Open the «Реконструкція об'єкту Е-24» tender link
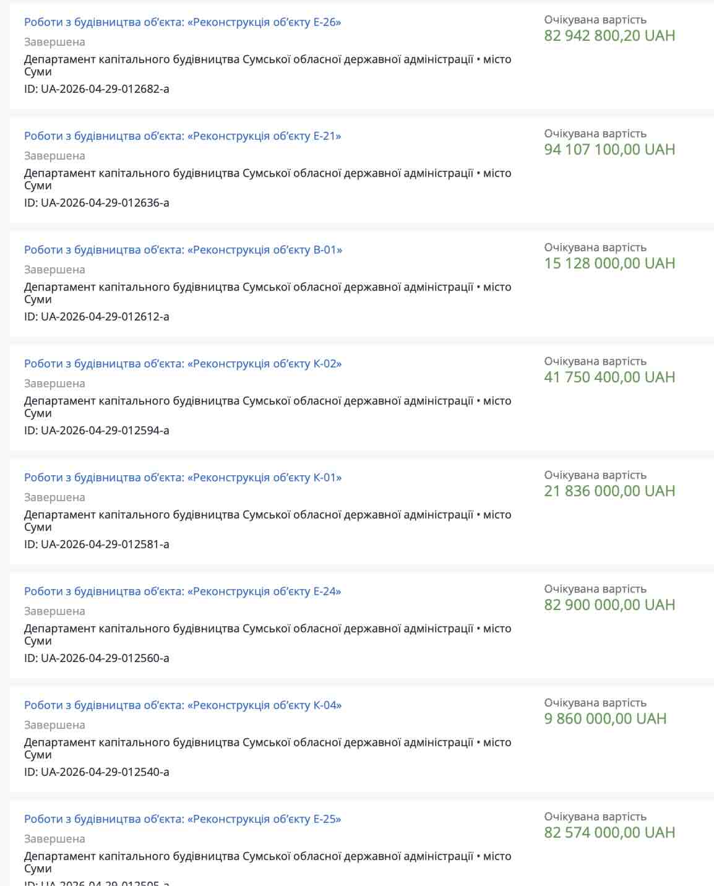This screenshot has width=714, height=886. pyautogui.click(x=183, y=591)
